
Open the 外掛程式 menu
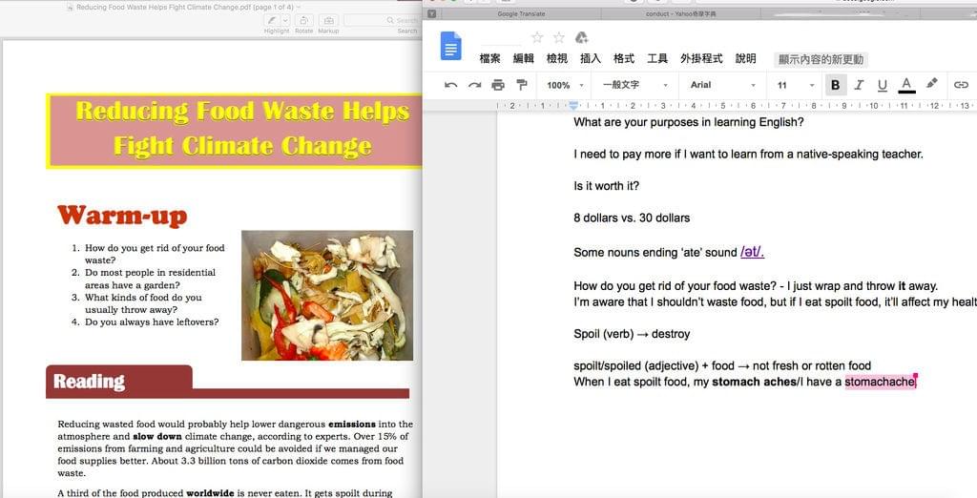[x=701, y=58]
